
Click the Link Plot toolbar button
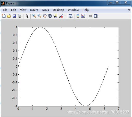71,16
